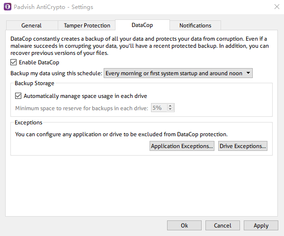This screenshot has width=284, height=236.
Task: Click the exclusion description text in Exceptions
Action: (x=121, y=134)
